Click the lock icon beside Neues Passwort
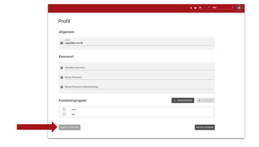 point(62,77)
